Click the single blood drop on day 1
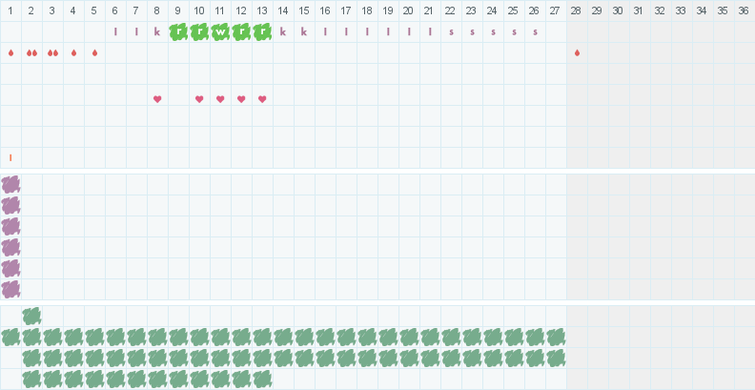 [x=10, y=52]
